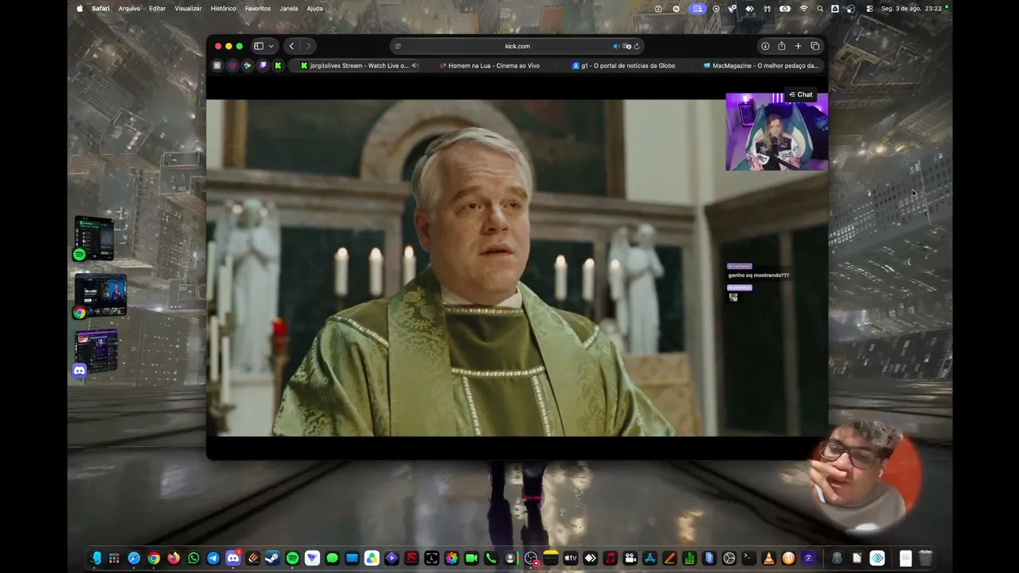Image resolution: width=1019 pixels, height=573 pixels.
Task: Open the battery status in menu bar
Action: 786,9
